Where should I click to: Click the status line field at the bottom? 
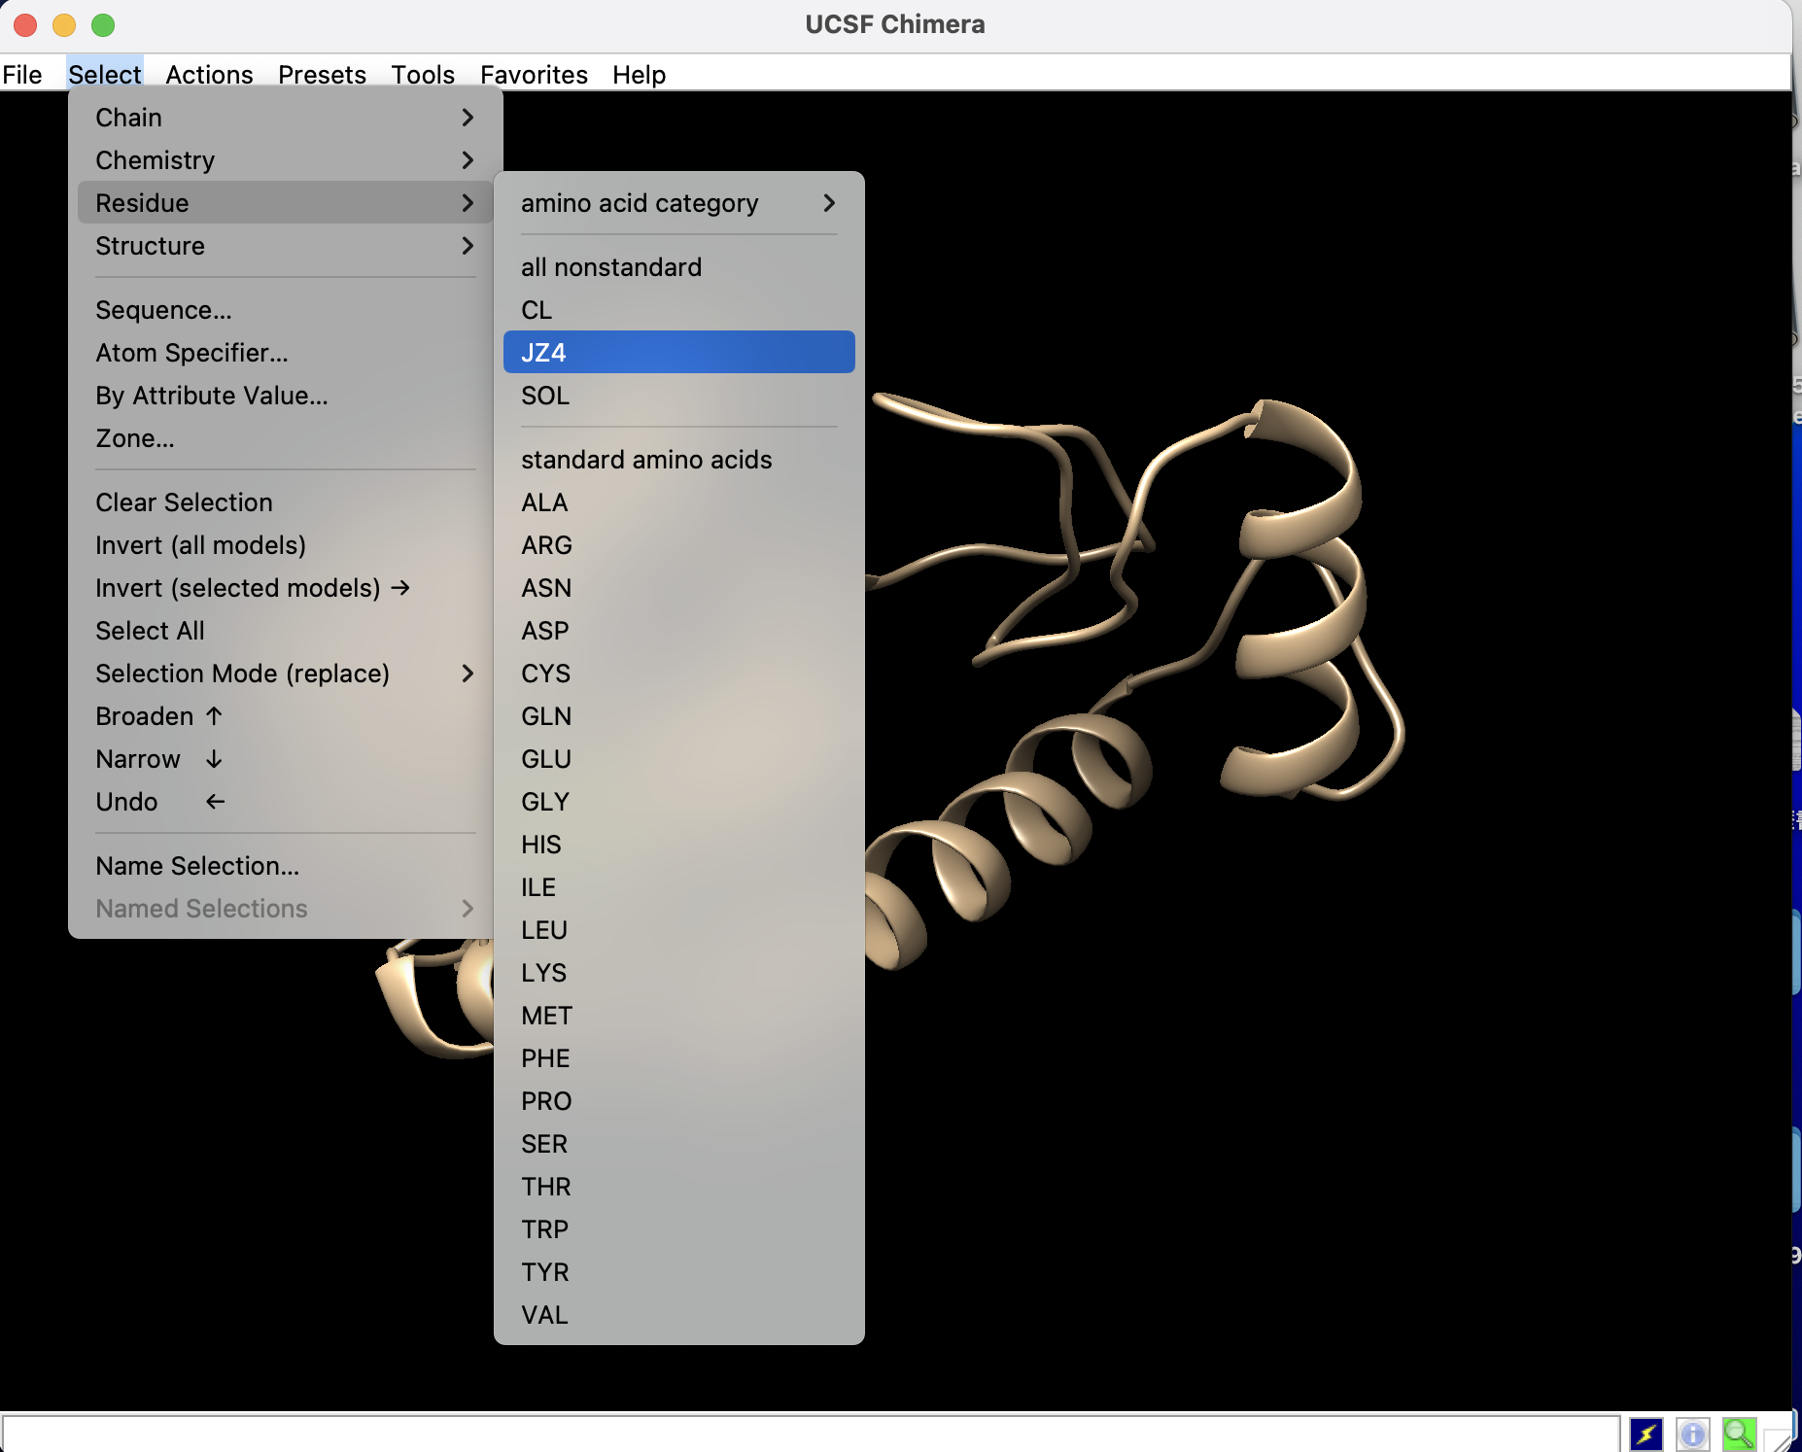[809, 1434]
